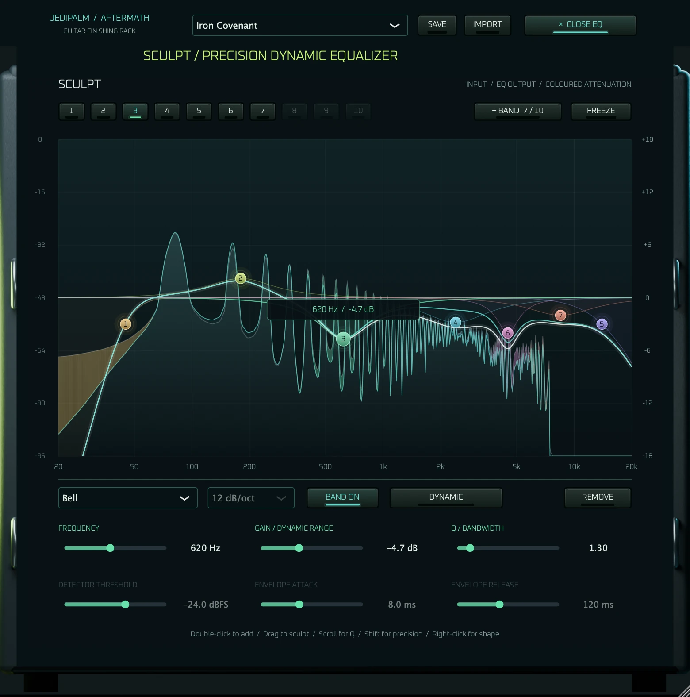Open the 12 dB/oct slope dropdown
This screenshot has width=690, height=697.
[x=251, y=498]
